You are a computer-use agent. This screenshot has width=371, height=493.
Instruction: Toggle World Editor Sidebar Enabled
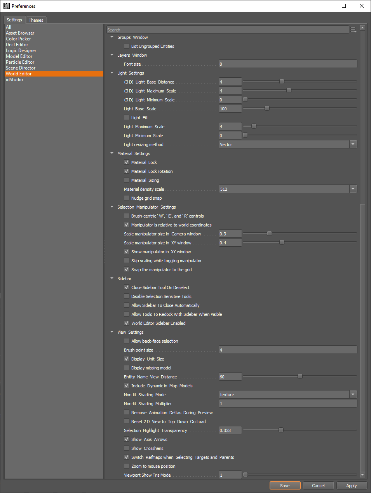point(127,323)
